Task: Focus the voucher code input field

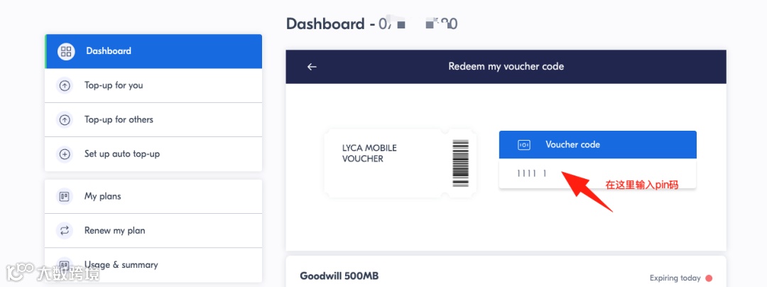Action: pyautogui.click(x=597, y=173)
